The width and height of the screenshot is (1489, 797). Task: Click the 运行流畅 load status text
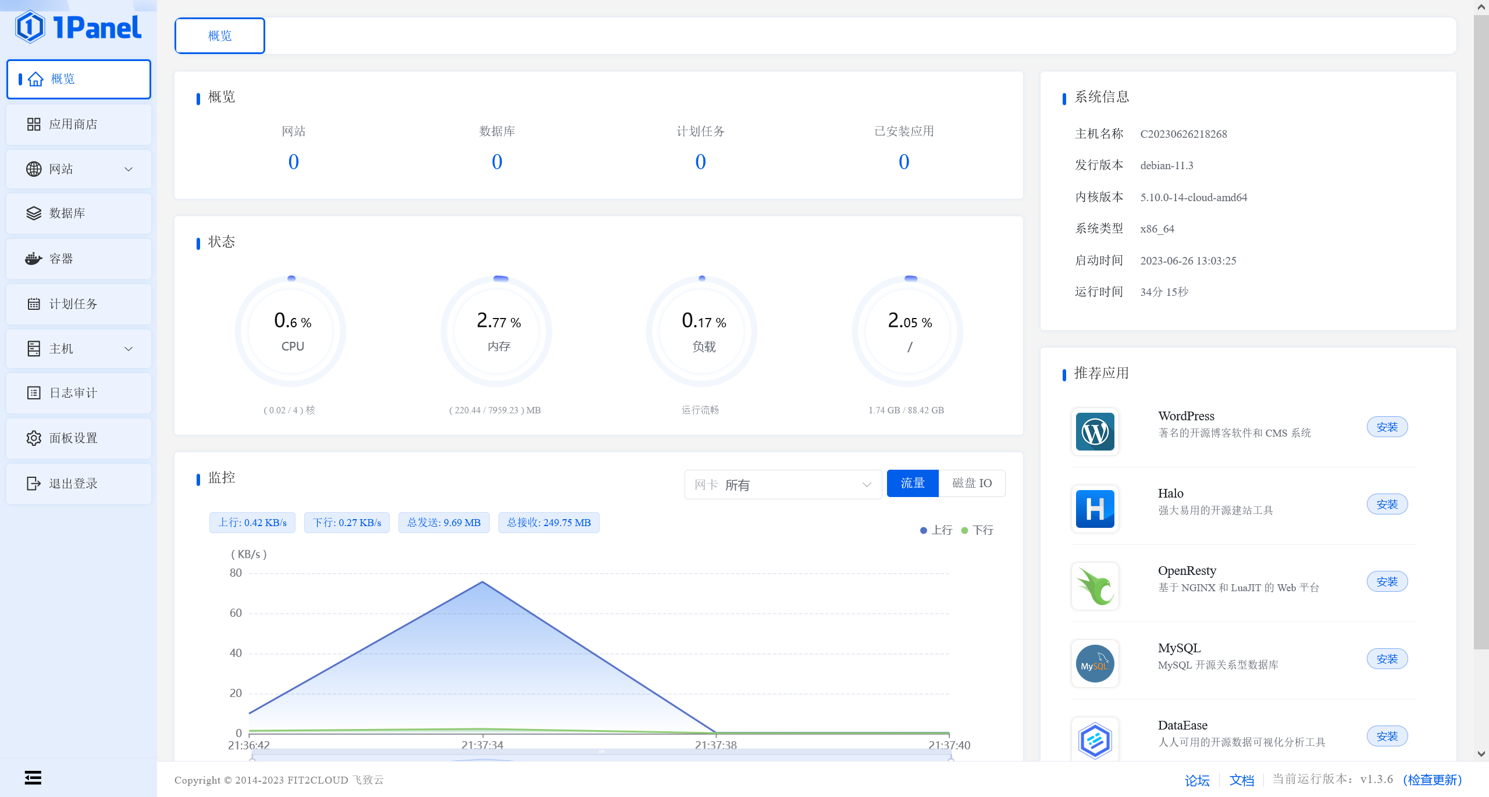(x=700, y=410)
